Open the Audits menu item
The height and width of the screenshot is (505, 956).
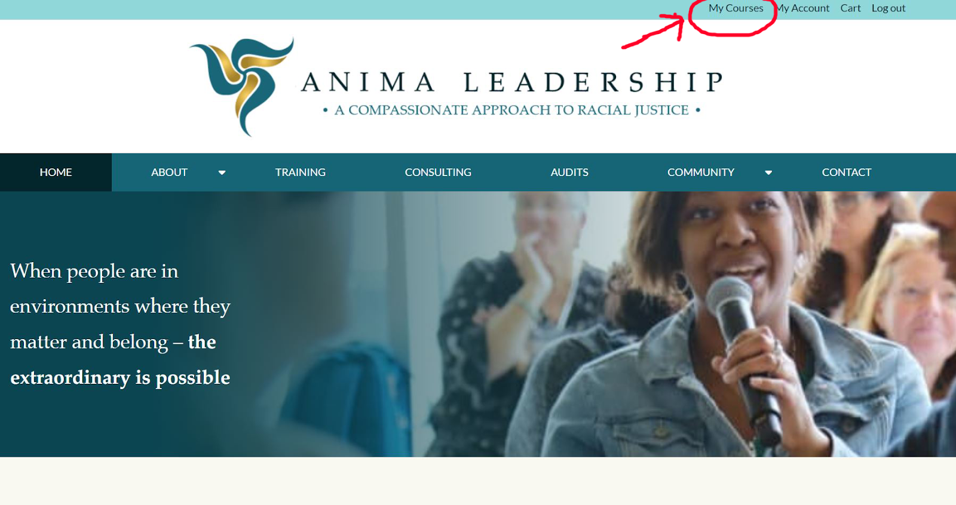pos(569,172)
